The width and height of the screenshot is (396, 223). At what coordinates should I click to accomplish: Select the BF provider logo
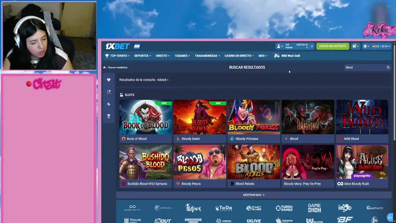(x=345, y=220)
